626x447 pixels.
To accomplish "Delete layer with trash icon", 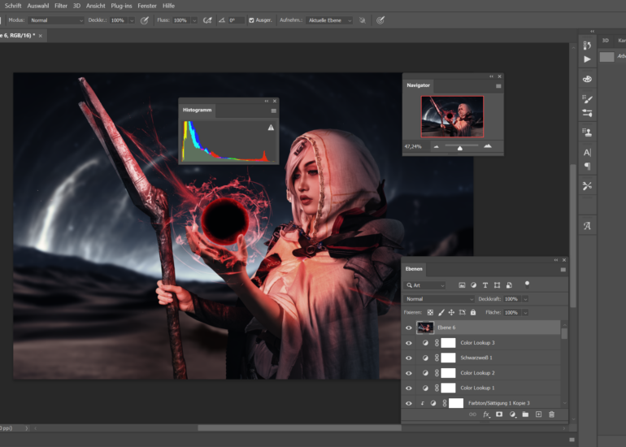I will [x=552, y=414].
